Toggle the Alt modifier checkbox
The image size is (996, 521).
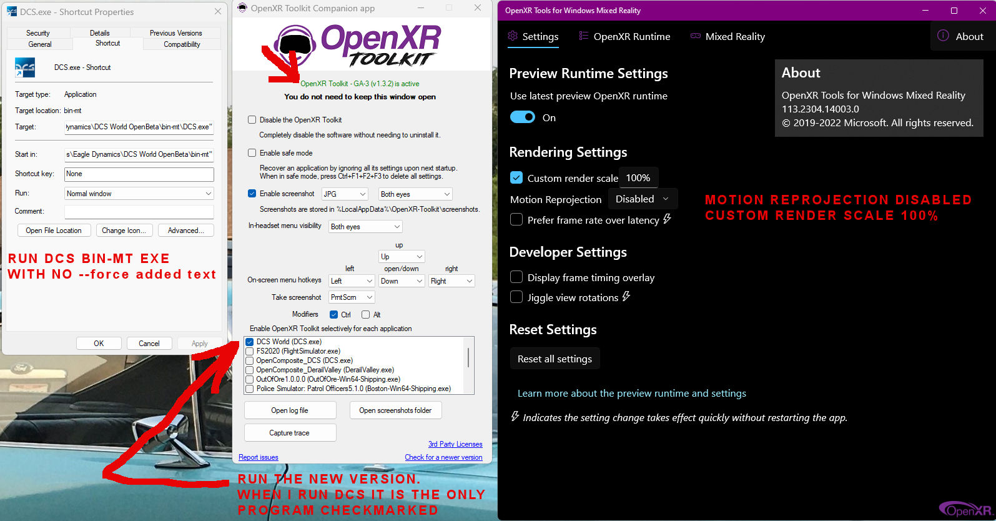point(366,315)
